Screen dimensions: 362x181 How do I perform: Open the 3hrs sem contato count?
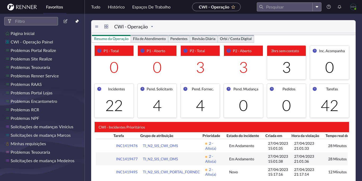pos(286,68)
